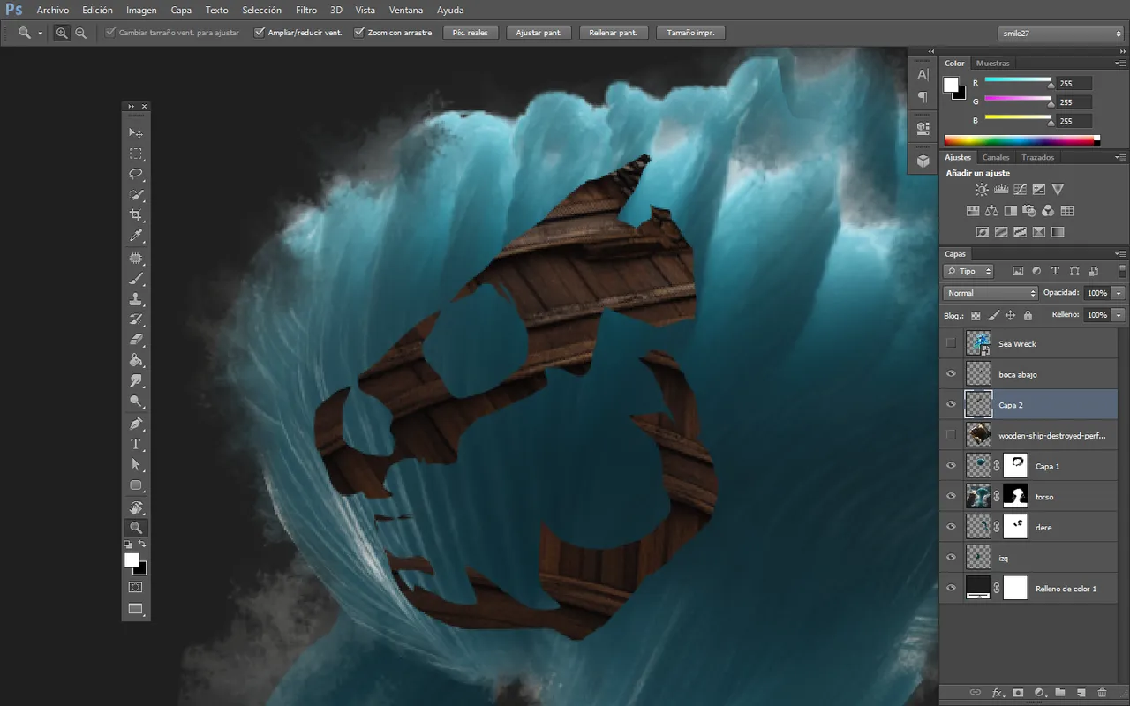The width and height of the screenshot is (1130, 706).
Task: Switch to the Muestras tab
Action: point(993,64)
